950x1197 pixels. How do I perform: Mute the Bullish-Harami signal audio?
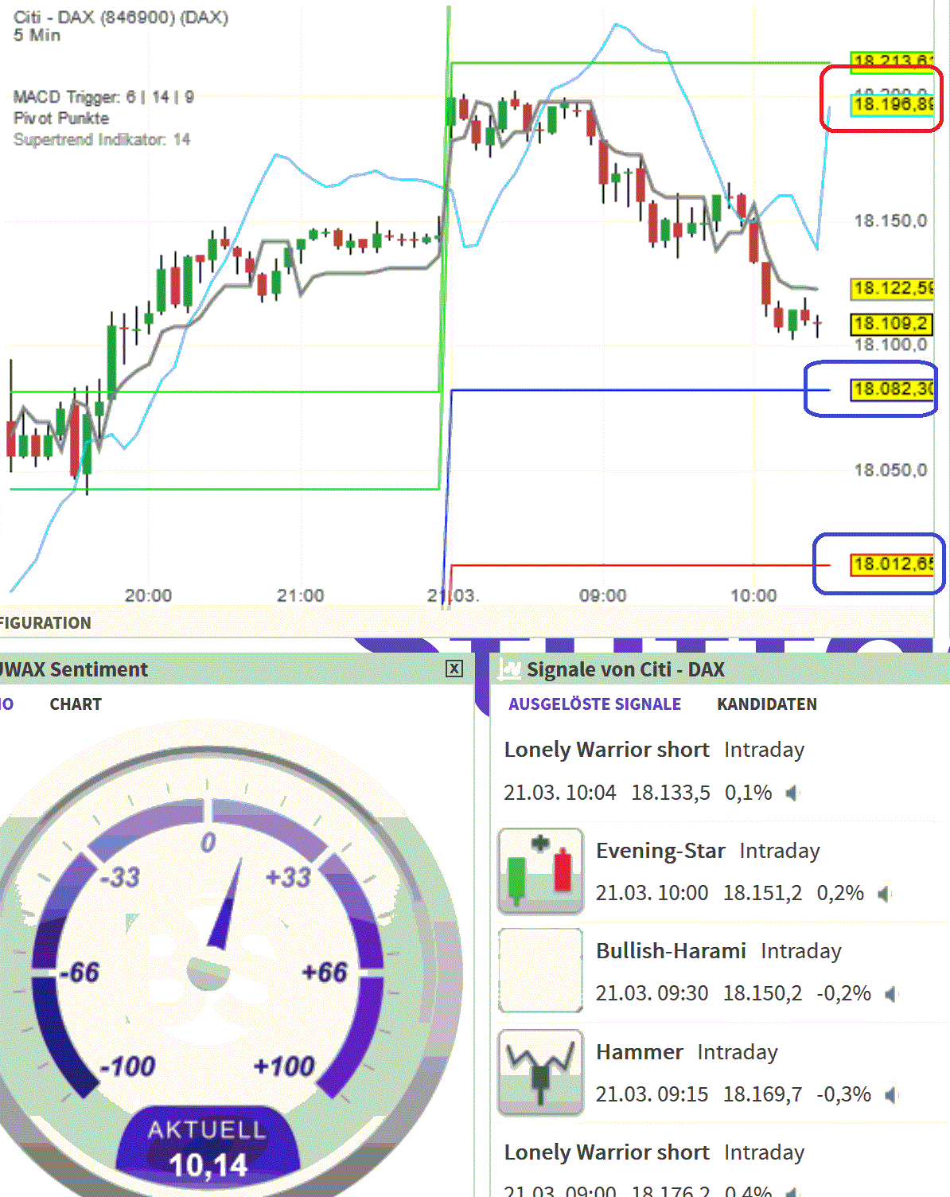click(x=891, y=993)
